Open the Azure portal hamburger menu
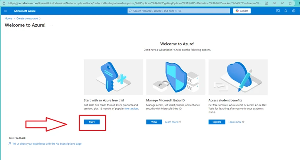Image resolution: width=300 pixels, height=160 pixels. point(5,11)
